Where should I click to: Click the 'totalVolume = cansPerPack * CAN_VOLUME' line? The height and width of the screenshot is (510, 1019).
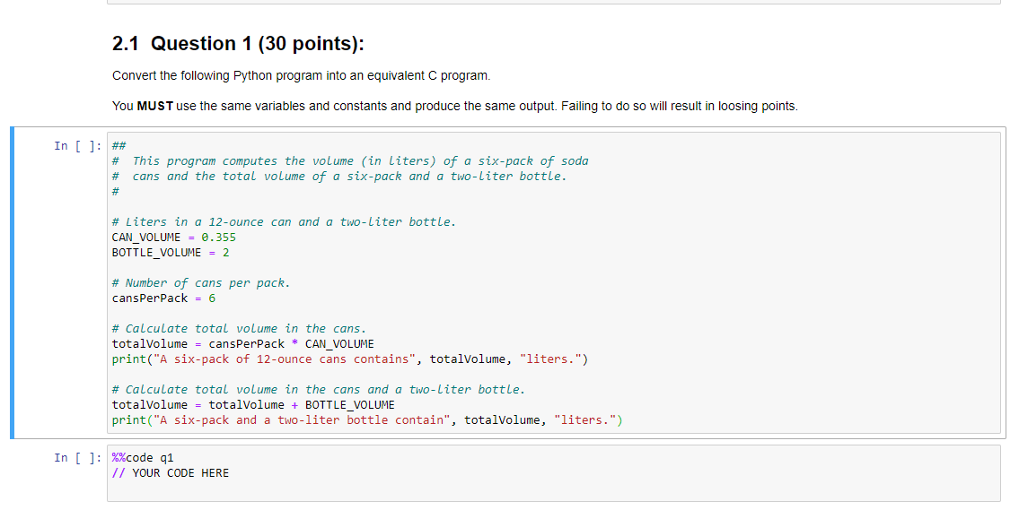point(242,344)
